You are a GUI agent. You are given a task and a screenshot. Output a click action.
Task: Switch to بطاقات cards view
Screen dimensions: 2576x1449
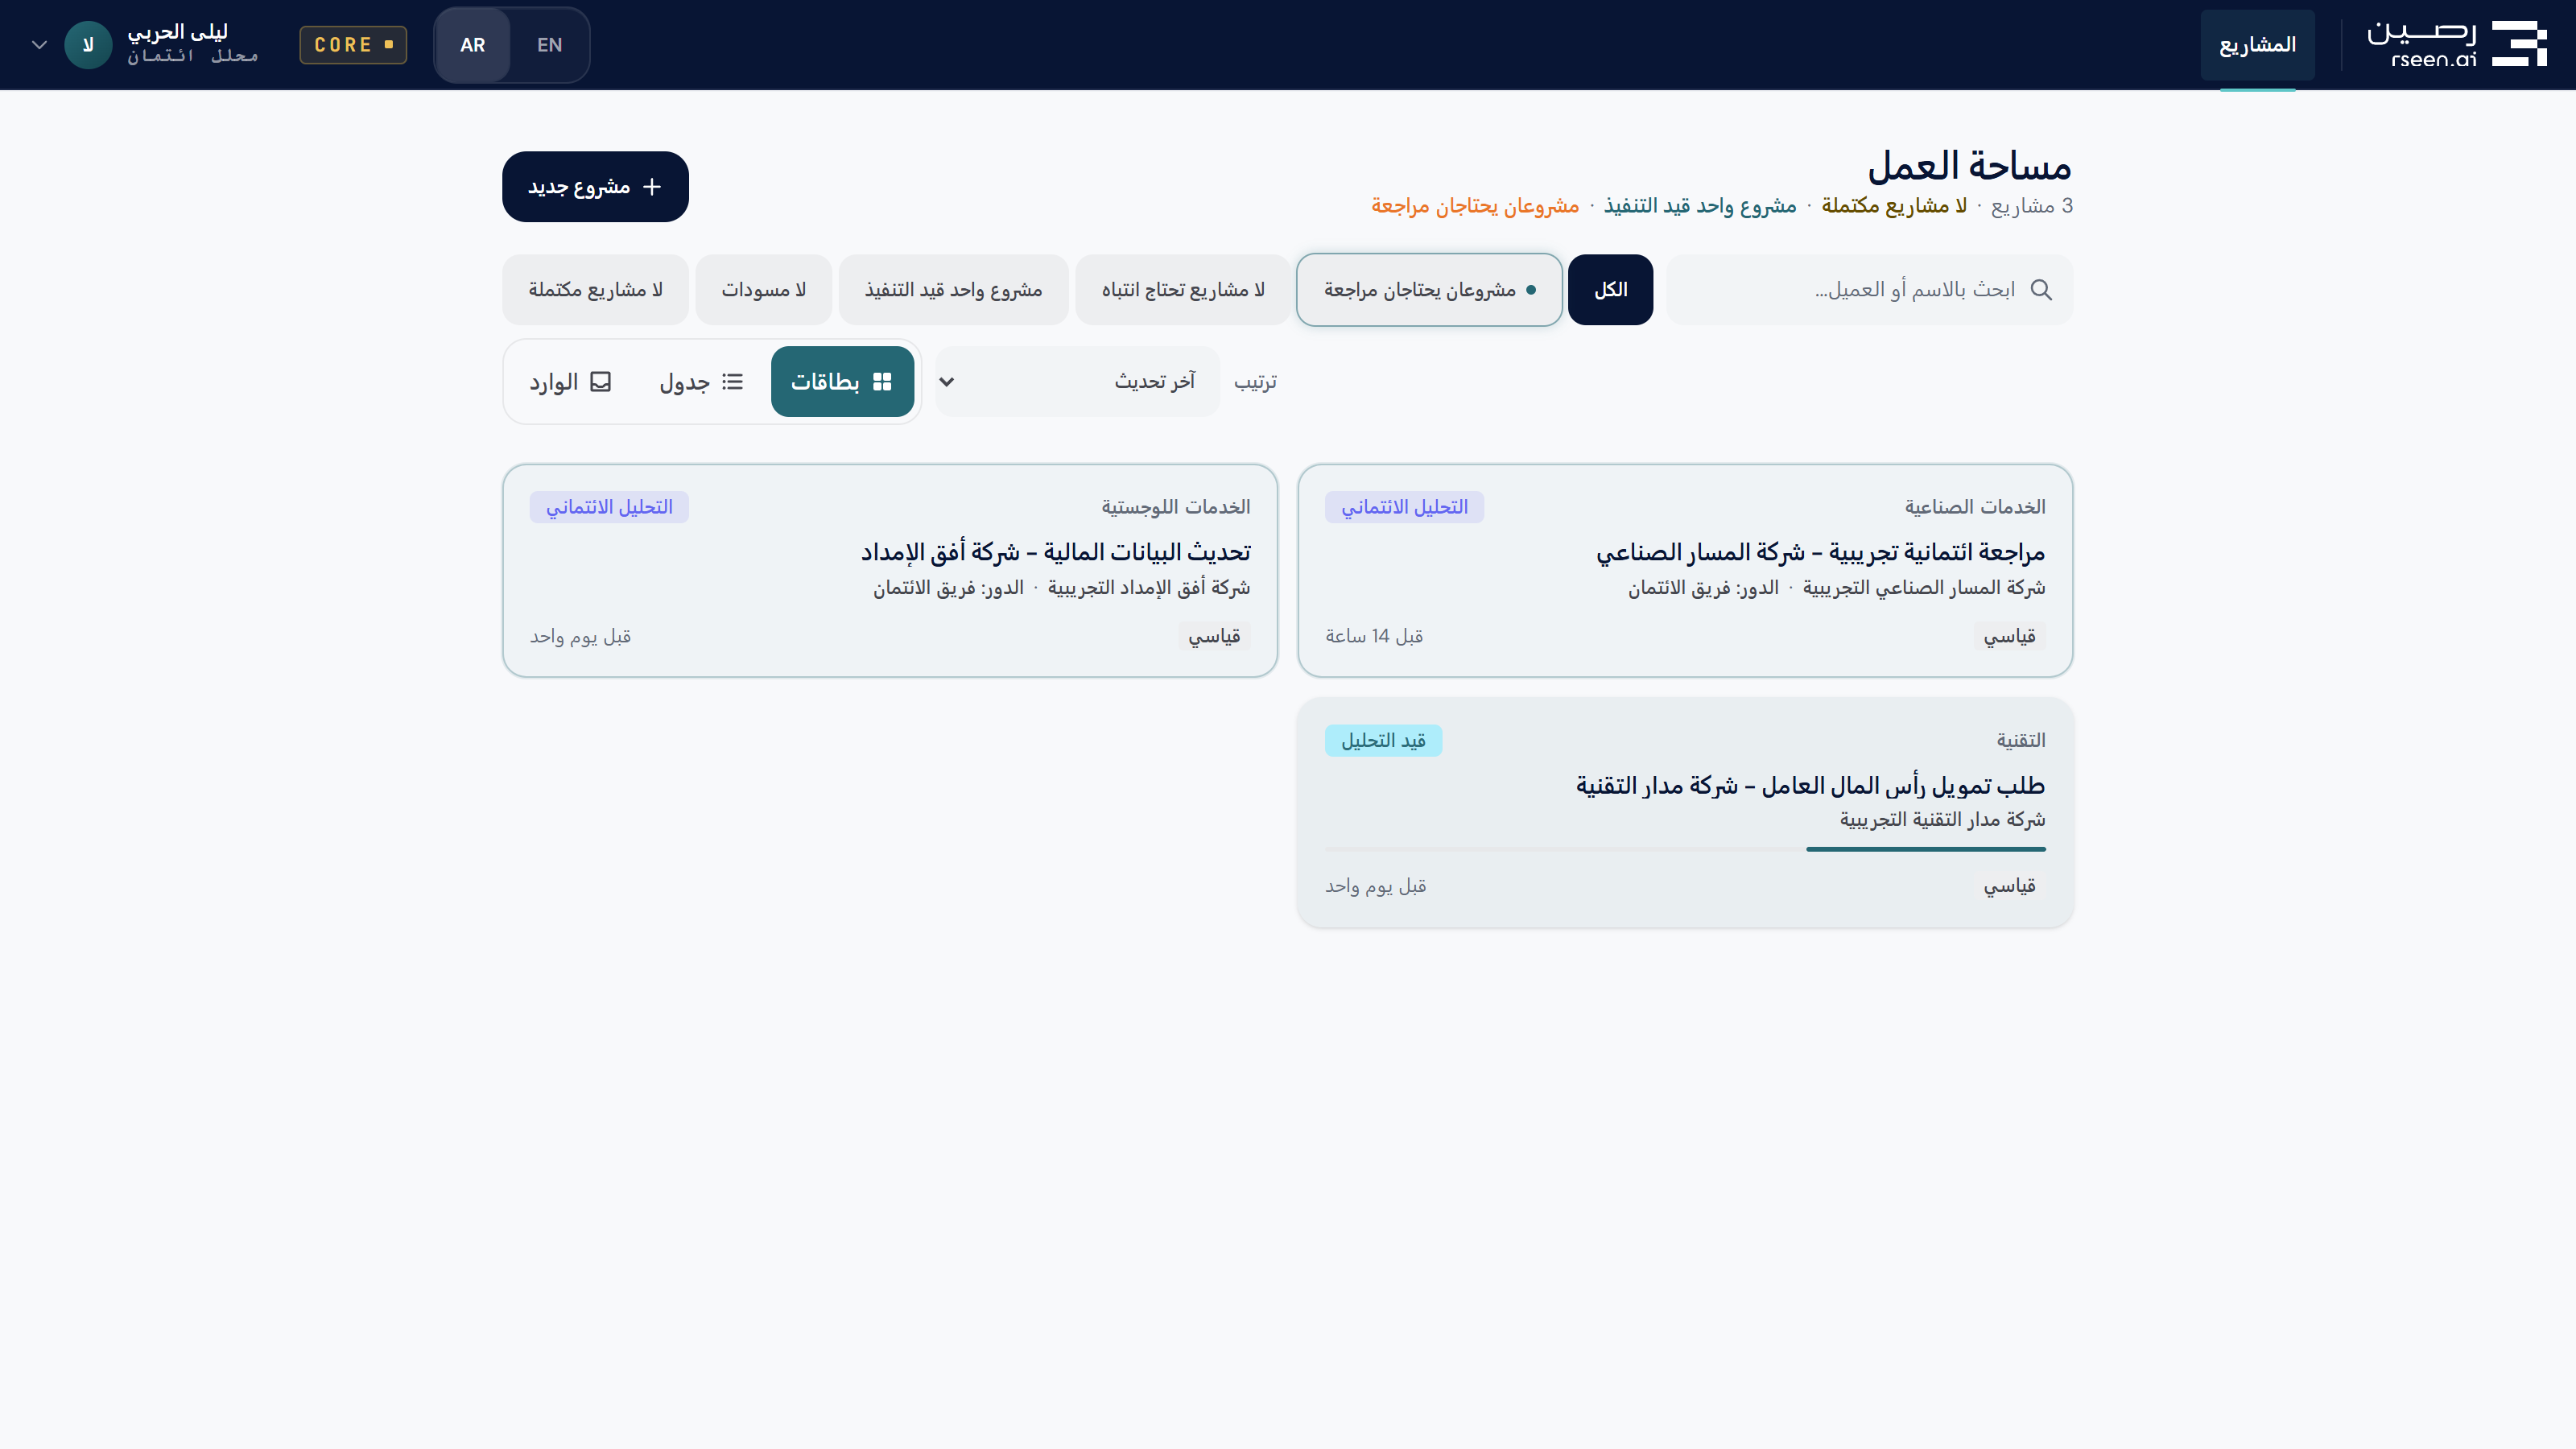[x=842, y=382]
